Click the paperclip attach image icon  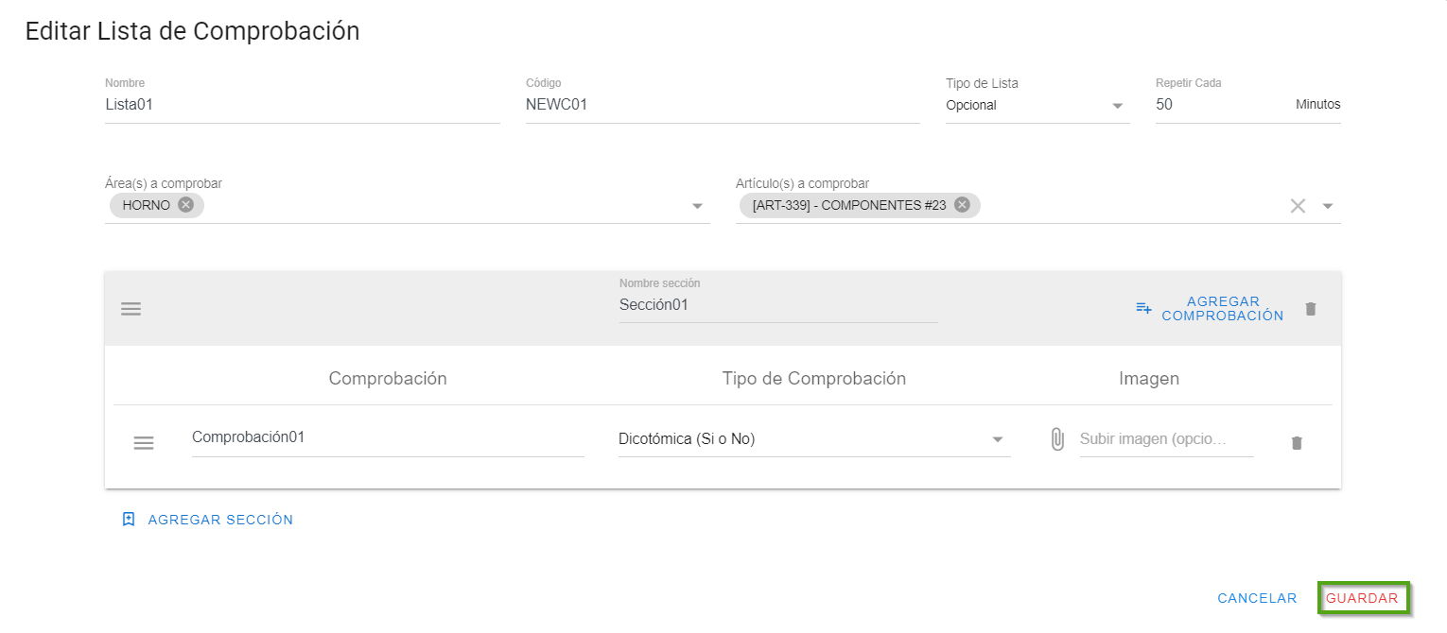[1057, 439]
